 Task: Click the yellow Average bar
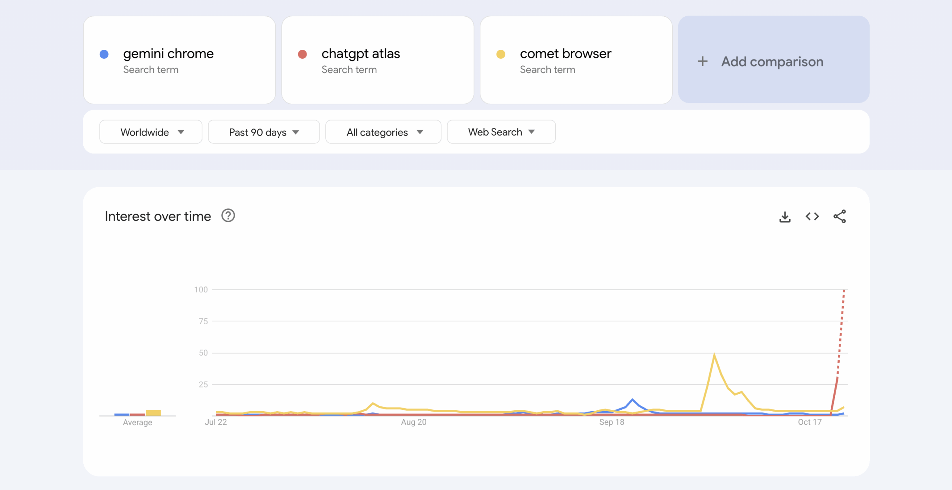[x=153, y=413]
